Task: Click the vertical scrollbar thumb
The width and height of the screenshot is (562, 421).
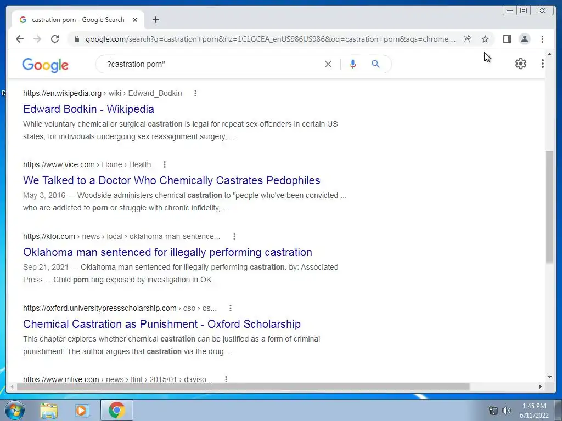Action: (x=549, y=207)
